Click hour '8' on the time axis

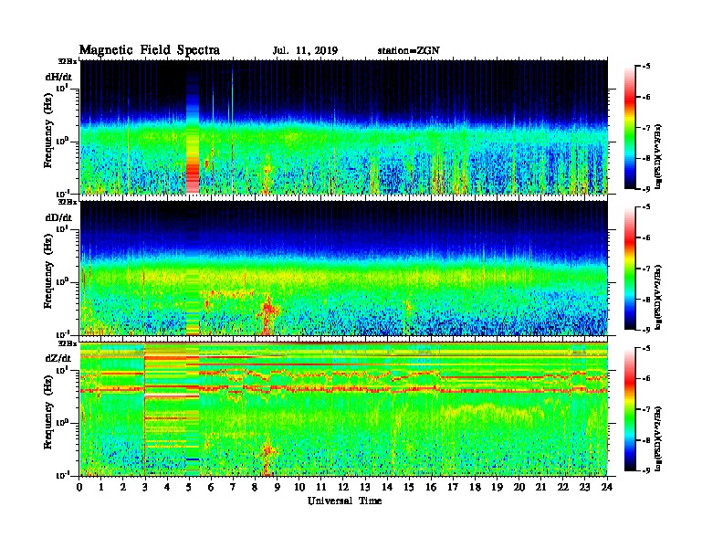point(255,487)
